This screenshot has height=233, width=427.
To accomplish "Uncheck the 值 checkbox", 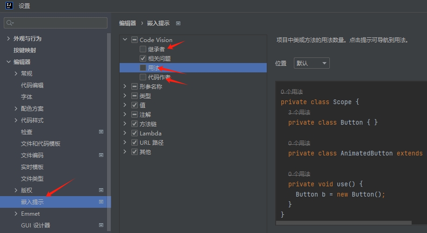I will (135, 105).
